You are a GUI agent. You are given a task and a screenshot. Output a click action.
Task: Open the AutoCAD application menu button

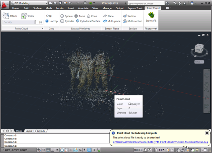tap(5, 5)
